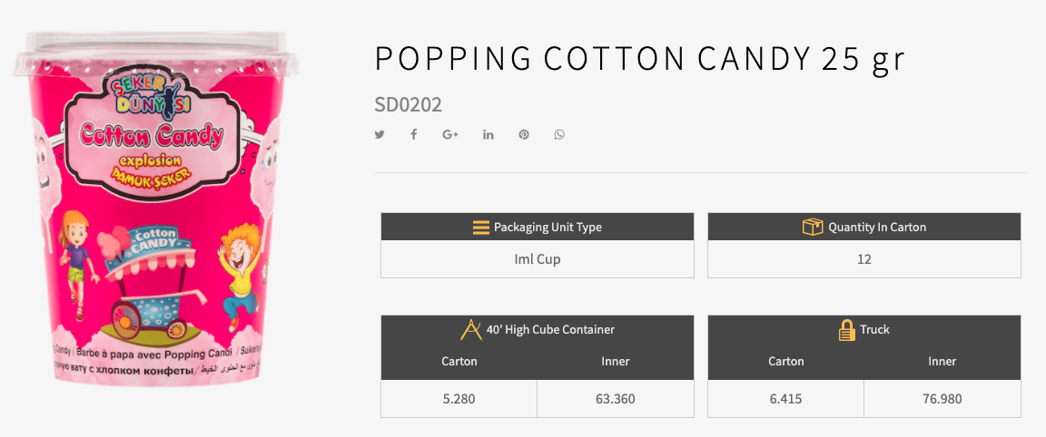Click the padlock icon next to Truck
Viewport: 1046px width, 437px height.
click(846, 330)
